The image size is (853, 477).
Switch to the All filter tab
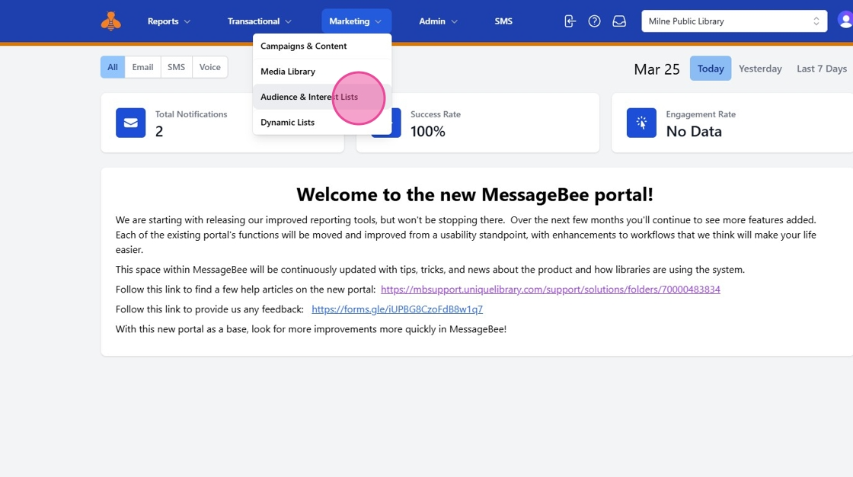coord(113,67)
